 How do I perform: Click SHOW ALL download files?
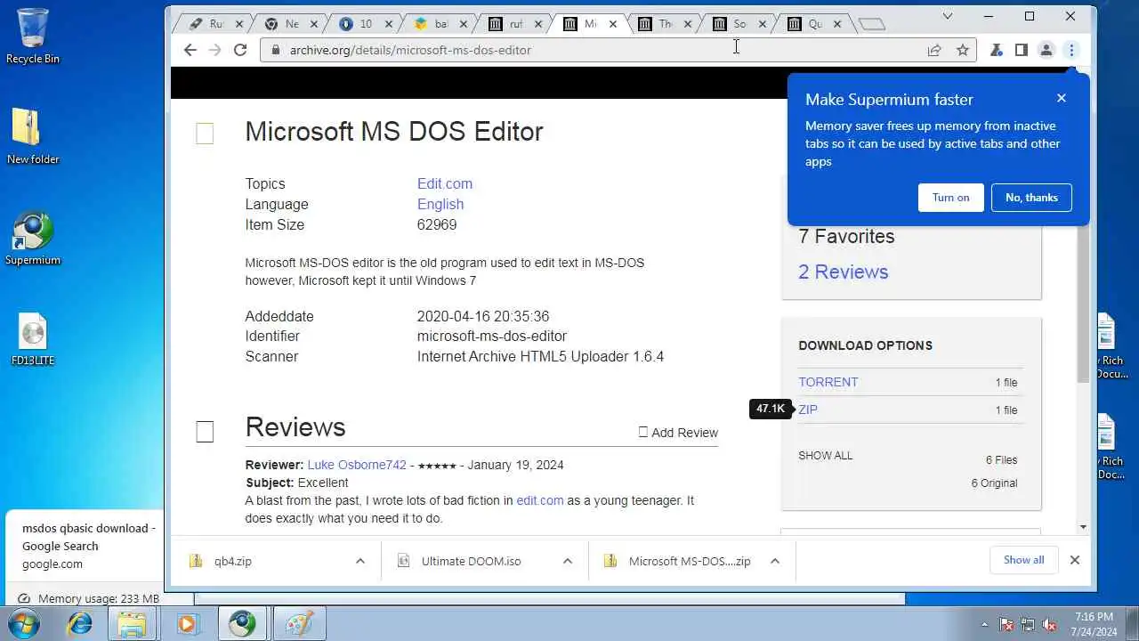point(825,455)
